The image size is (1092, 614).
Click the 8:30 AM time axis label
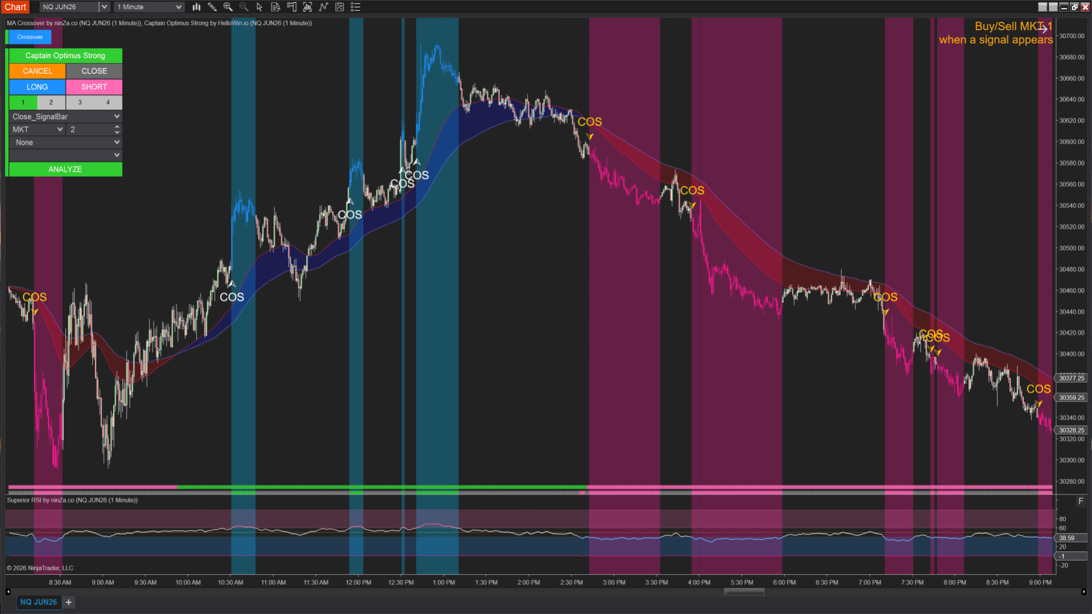(60, 582)
